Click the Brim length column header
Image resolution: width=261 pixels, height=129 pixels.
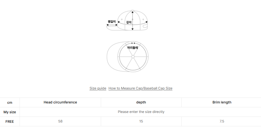click(222, 102)
